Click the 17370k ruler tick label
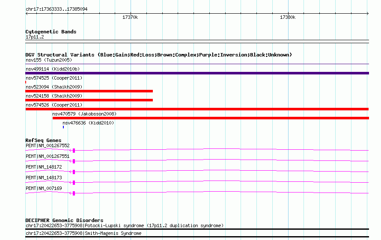 [x=130, y=17]
